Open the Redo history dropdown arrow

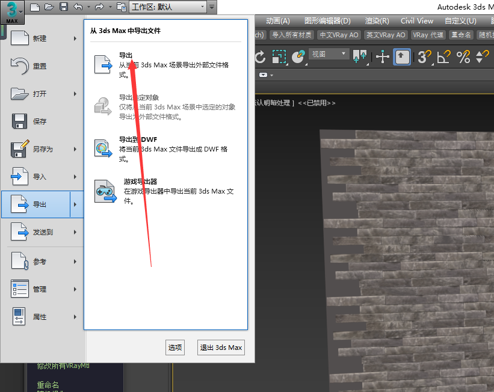point(110,7)
